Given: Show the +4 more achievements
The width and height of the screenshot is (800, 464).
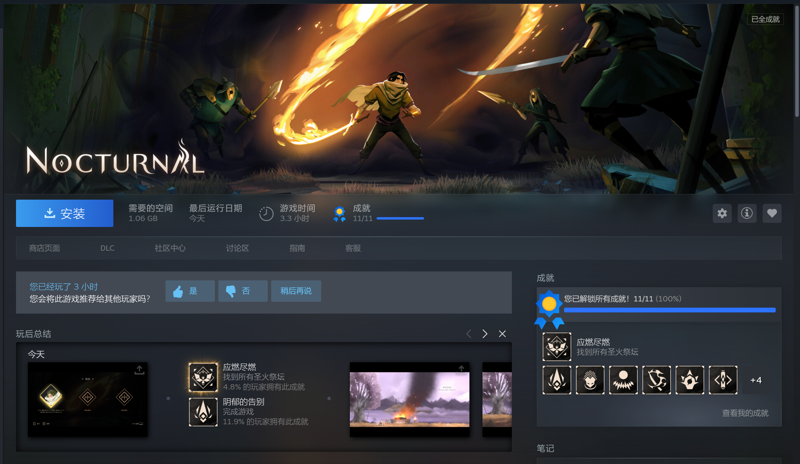Looking at the screenshot, I should coord(756,380).
